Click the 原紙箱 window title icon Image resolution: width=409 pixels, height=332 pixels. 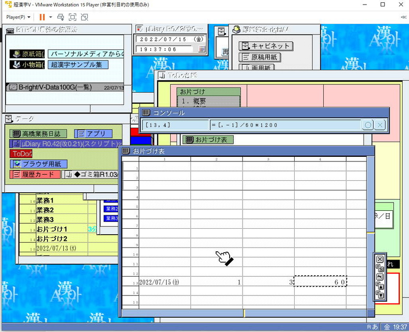pyautogui.click(x=237, y=30)
